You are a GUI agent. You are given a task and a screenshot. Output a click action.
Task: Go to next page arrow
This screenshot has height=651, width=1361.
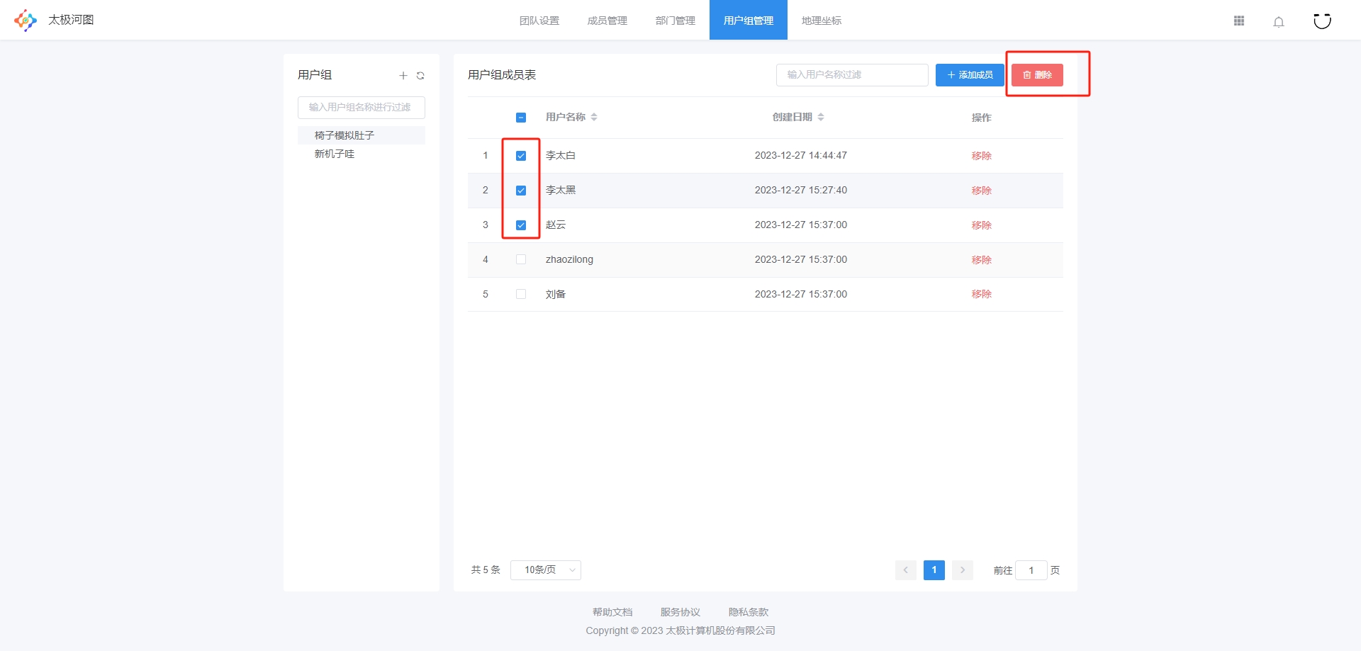click(x=962, y=570)
